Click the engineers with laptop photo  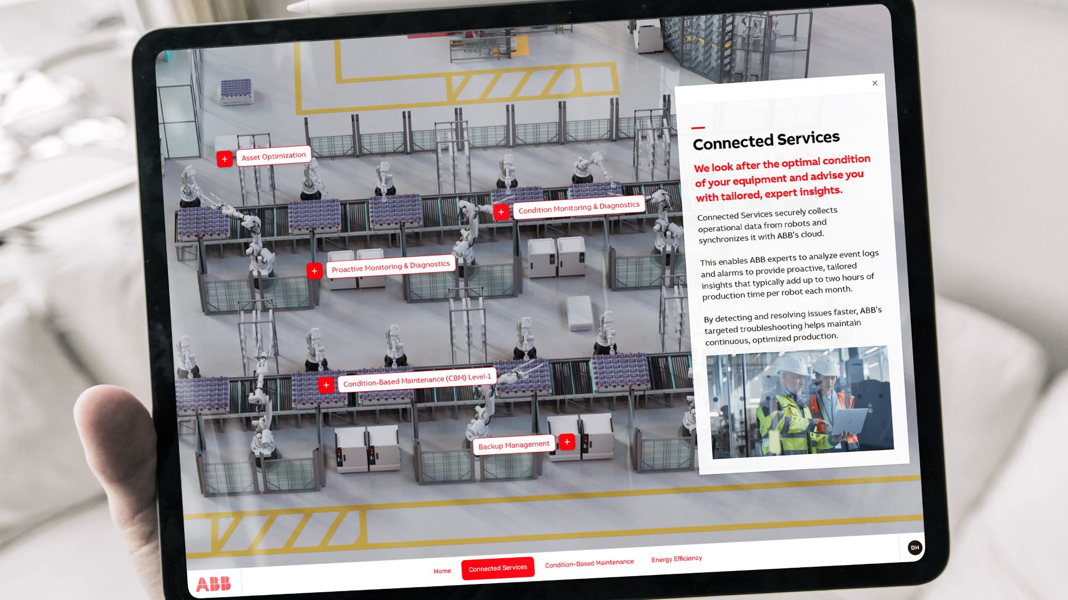(800, 402)
